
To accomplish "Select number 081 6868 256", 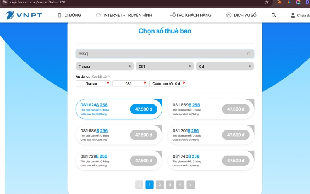I will coord(94,131).
